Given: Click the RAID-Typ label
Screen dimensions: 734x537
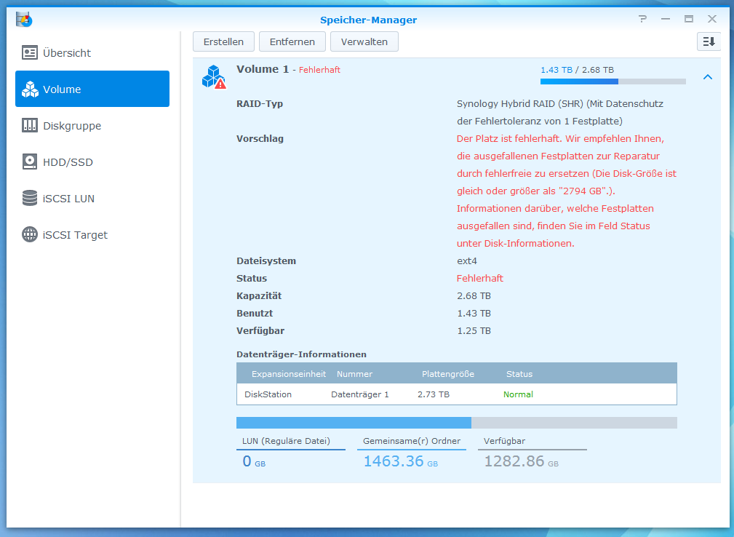Looking at the screenshot, I should coord(259,104).
